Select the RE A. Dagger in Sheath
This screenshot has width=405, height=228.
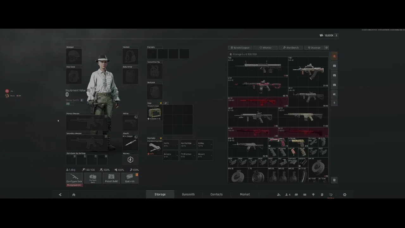coord(130,143)
